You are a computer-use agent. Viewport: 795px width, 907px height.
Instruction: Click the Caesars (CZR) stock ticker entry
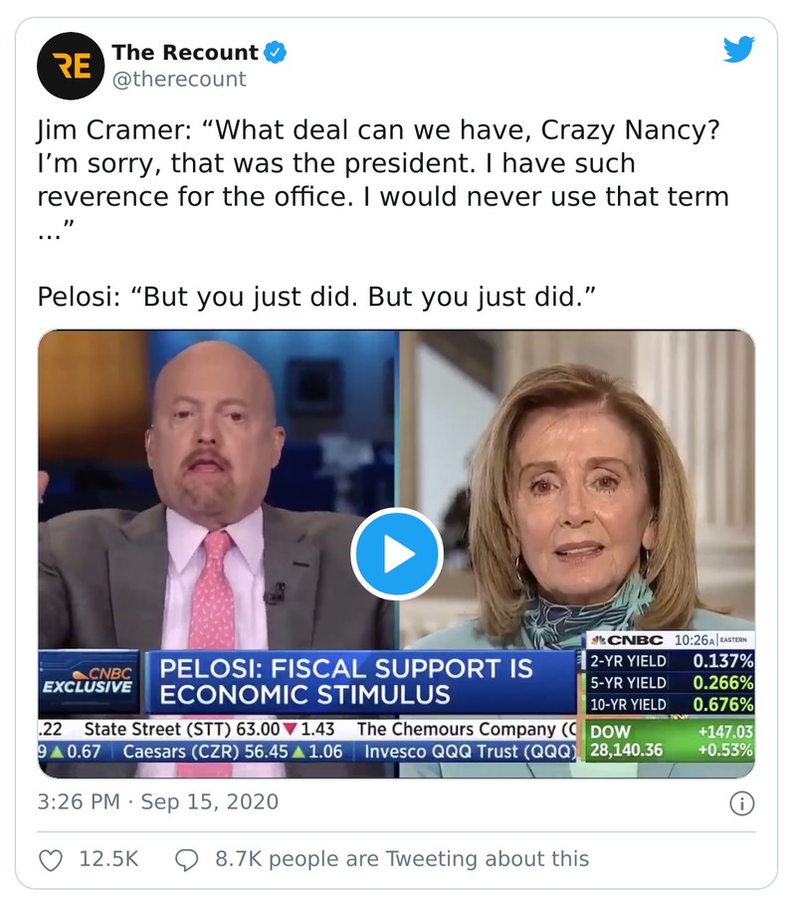tap(231, 751)
